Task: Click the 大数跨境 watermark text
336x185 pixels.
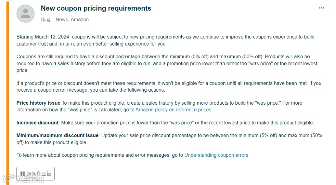Action: (30, 179)
